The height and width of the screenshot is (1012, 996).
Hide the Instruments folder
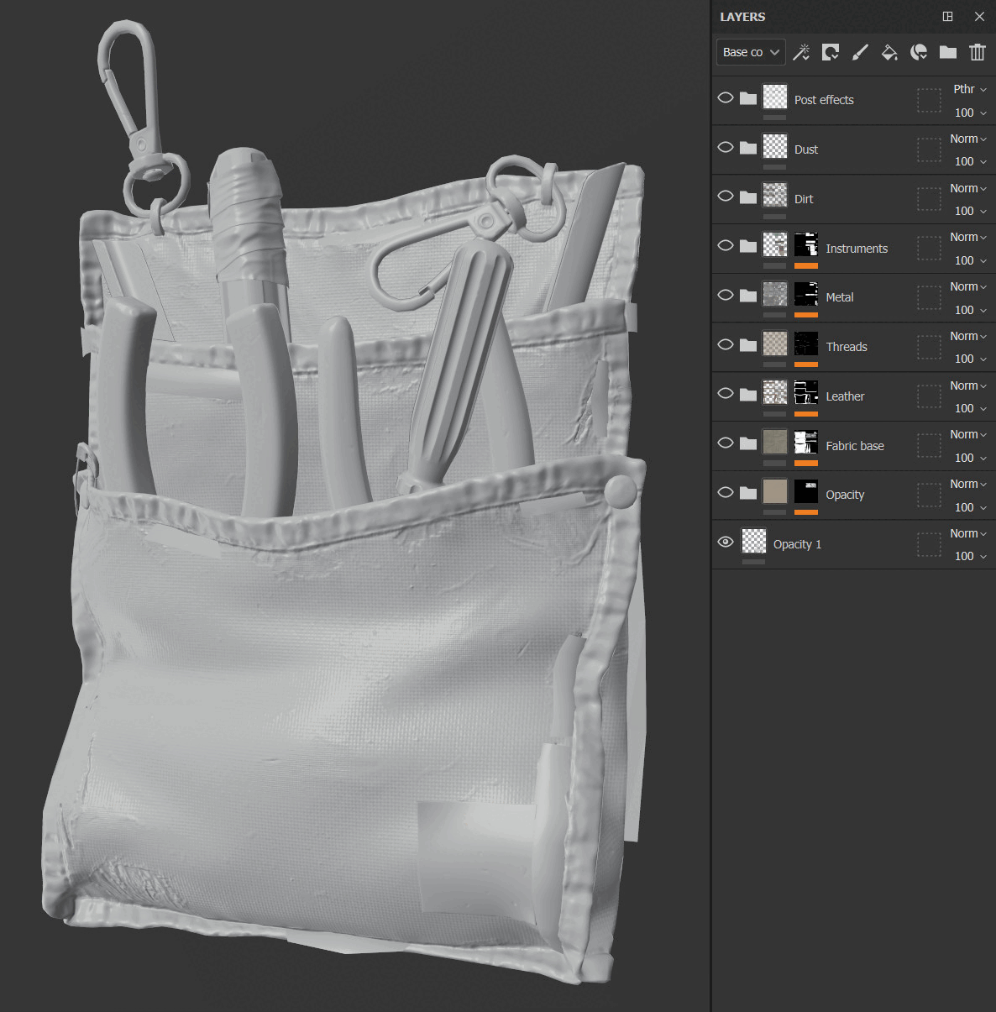point(726,245)
